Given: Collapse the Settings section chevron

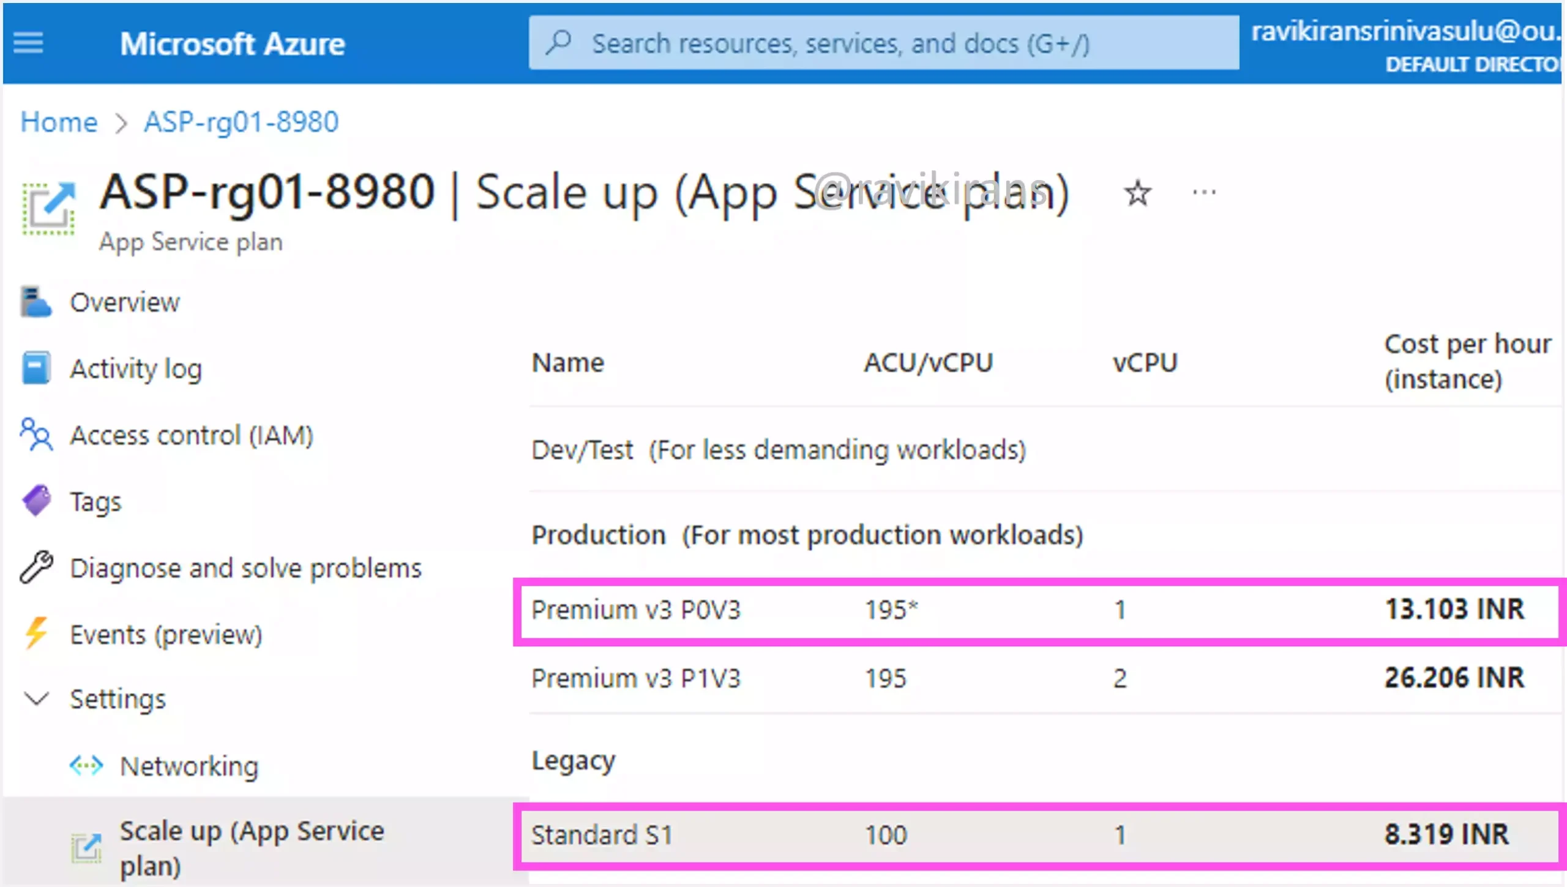Looking at the screenshot, I should (36, 698).
